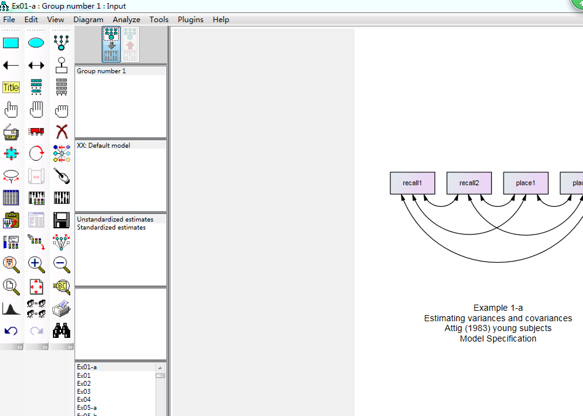Open the analysis properties icon
Viewport: 583px width, 416px height.
36,198
